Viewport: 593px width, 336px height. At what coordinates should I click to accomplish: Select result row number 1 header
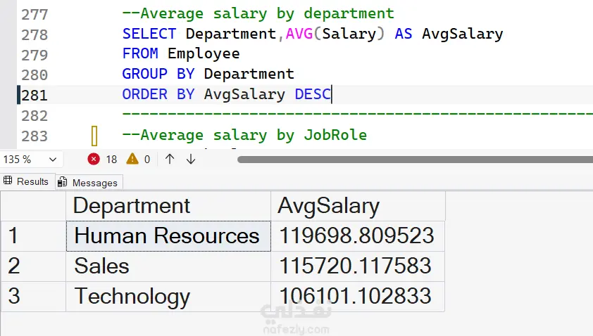33,236
